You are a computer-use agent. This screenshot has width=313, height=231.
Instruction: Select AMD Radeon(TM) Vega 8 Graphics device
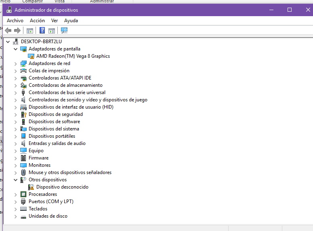pyautogui.click(x=73, y=56)
